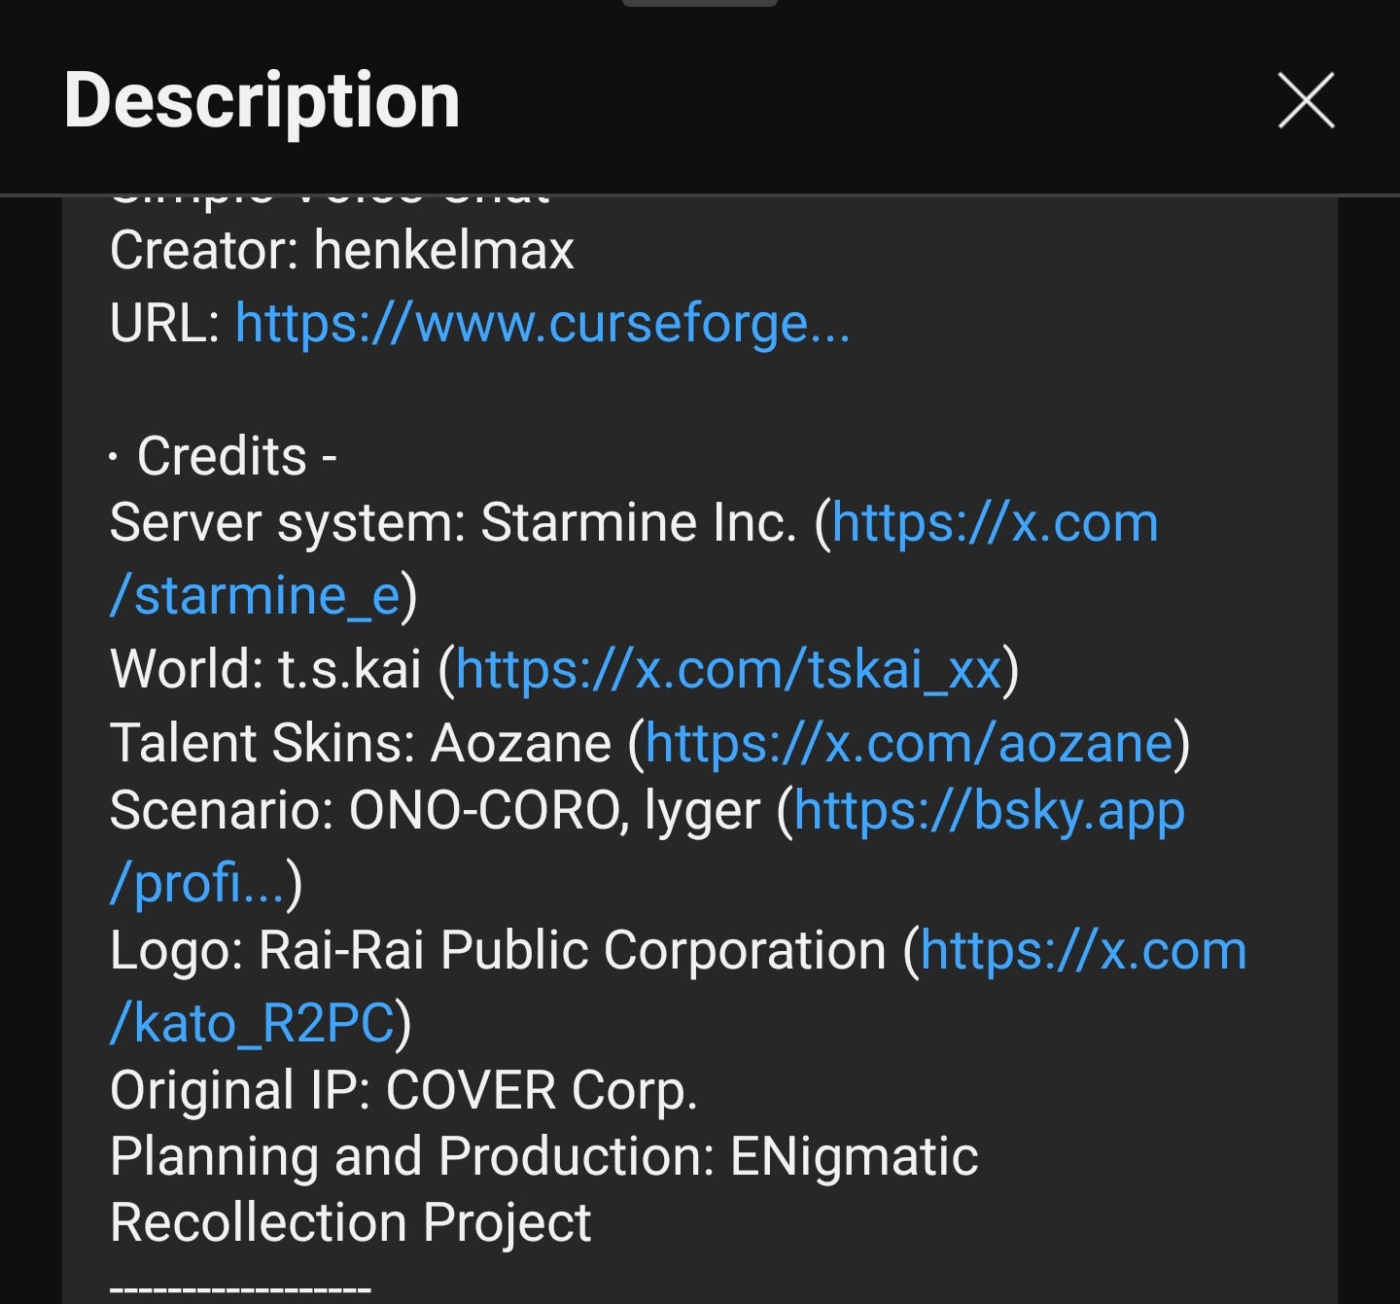Click the 'Creator: henkelmax' text
Screen dimensions: 1400x1304
(341, 251)
